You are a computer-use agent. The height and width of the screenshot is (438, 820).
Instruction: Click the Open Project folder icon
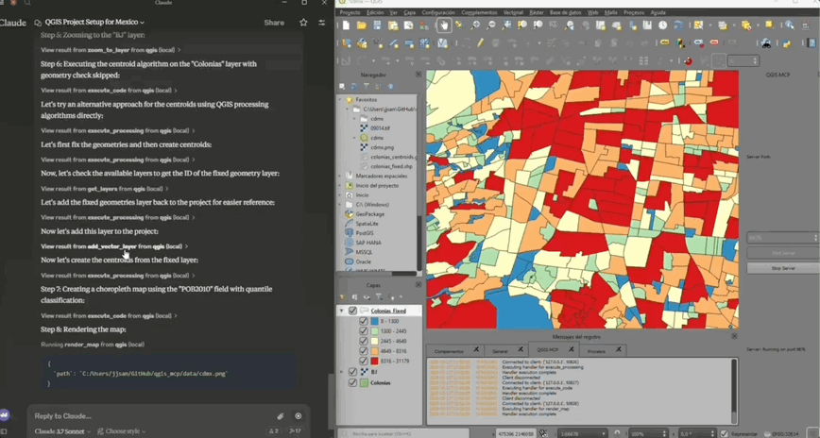361,25
